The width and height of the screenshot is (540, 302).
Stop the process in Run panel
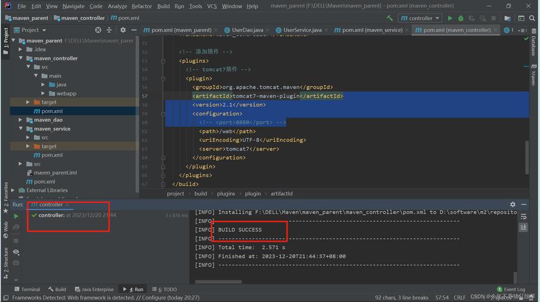click(16, 241)
